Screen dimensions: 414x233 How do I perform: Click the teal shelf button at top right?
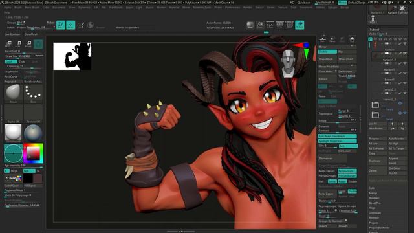(x=300, y=25)
